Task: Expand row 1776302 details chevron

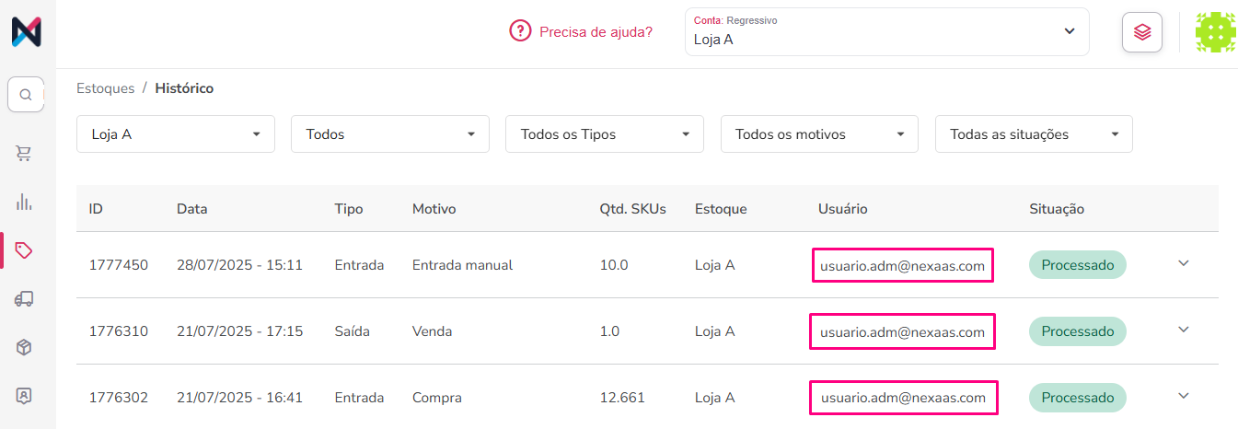Action: coord(1184,396)
